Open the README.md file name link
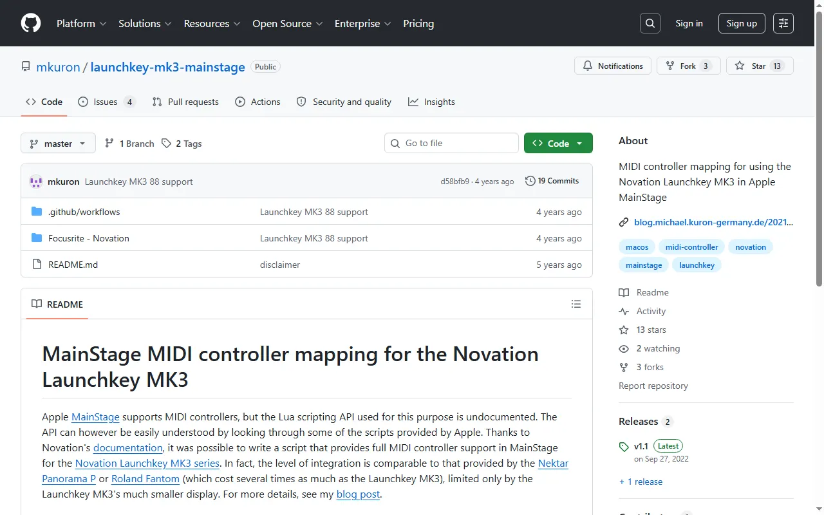Screen dimensions: 824x515 click(73, 265)
